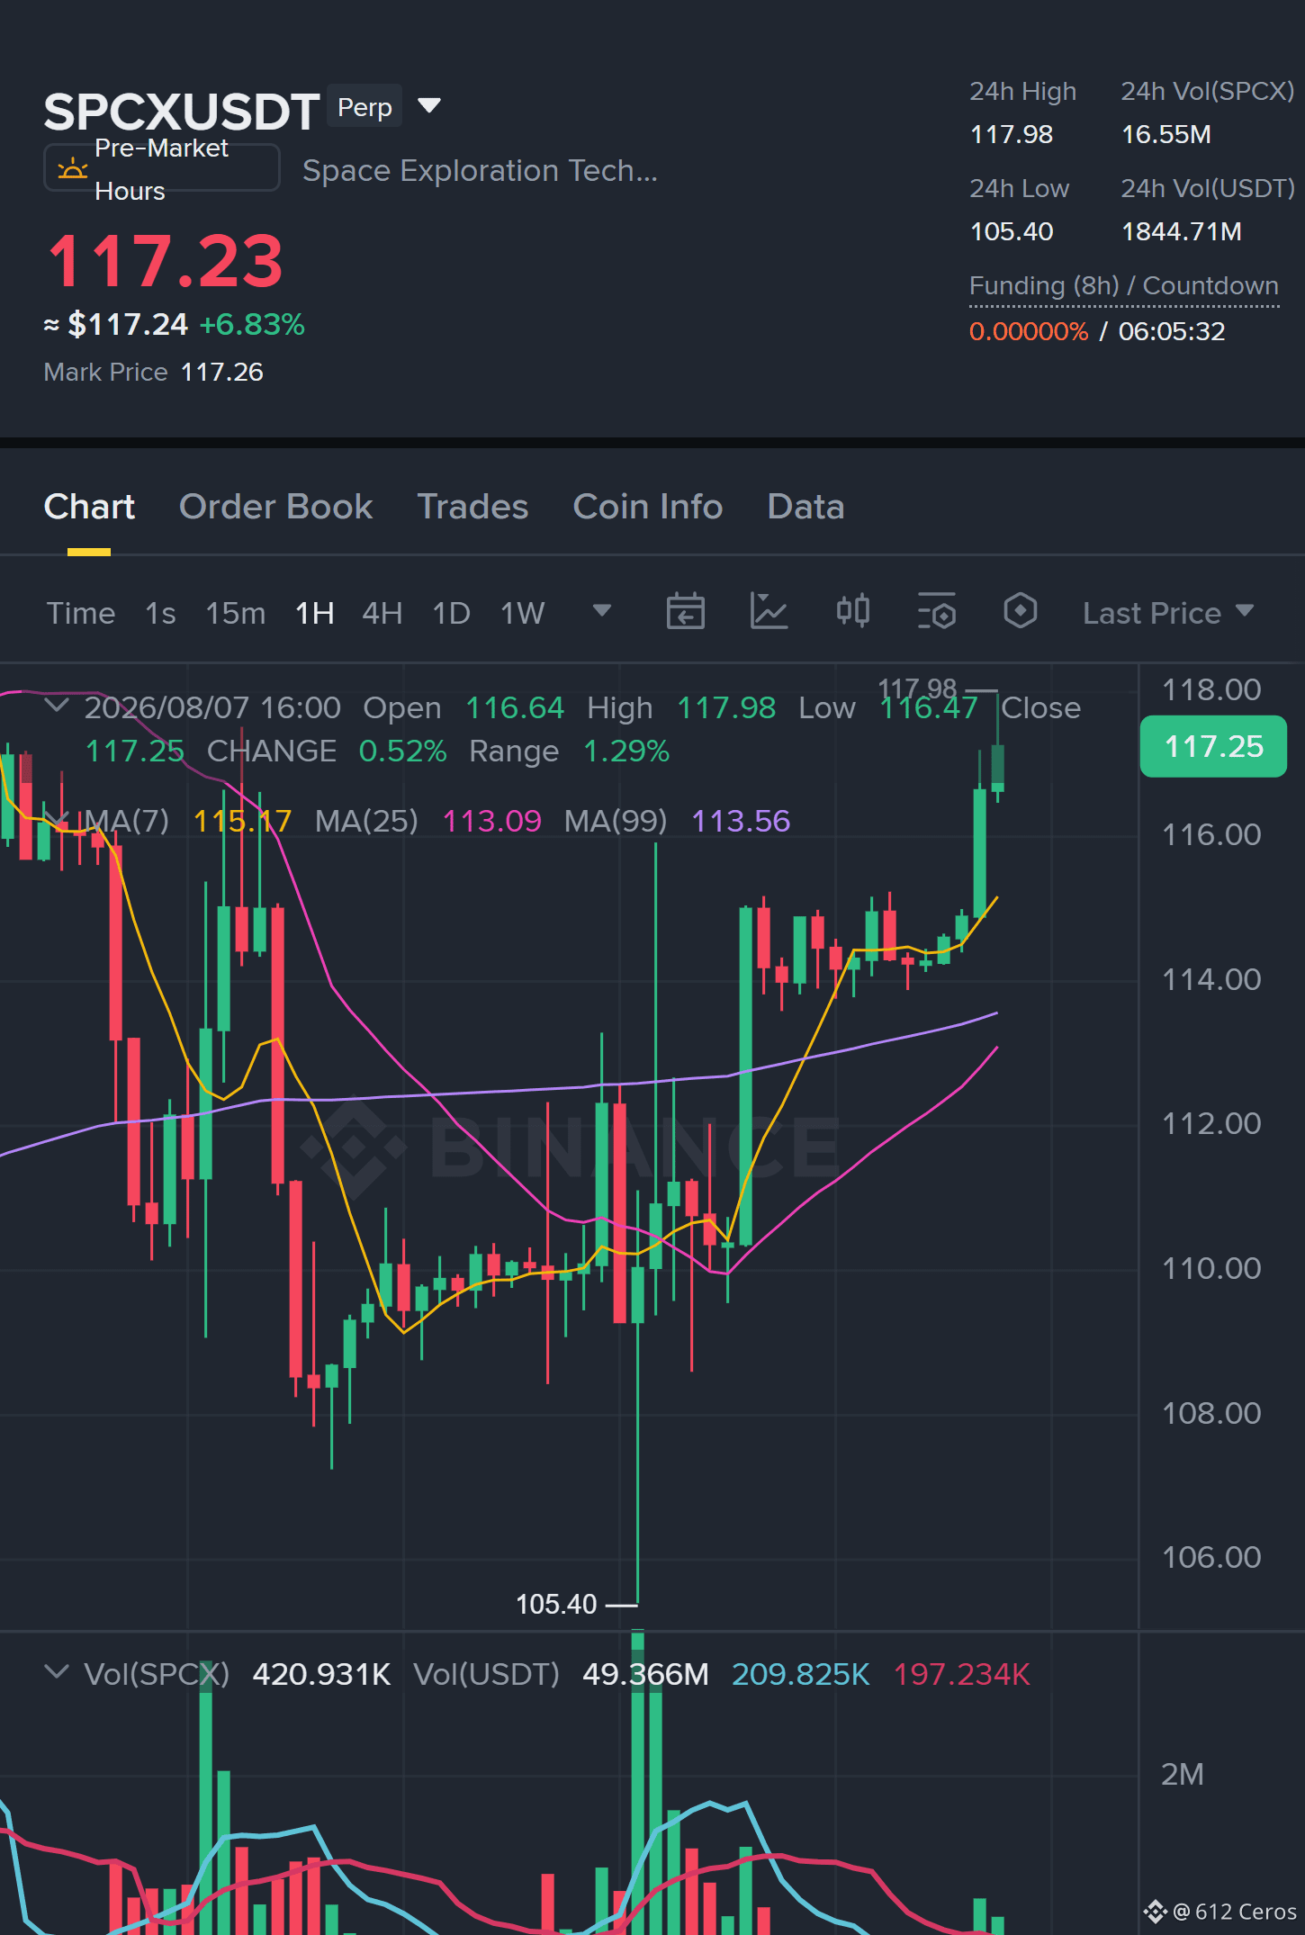The image size is (1305, 1935).
Task: Click the Funding (8h) / Countdown label
Action: [x=1124, y=286]
